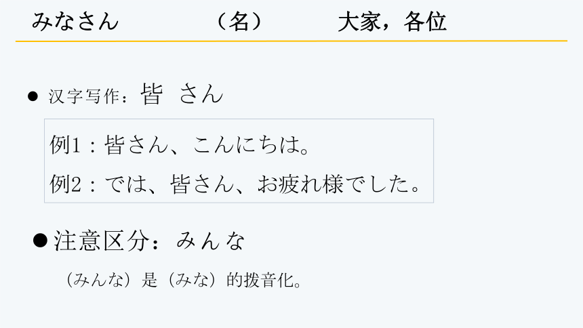Image resolution: width=583 pixels, height=328 pixels.
Task: Click the heading word みなさん
Action: (x=75, y=21)
